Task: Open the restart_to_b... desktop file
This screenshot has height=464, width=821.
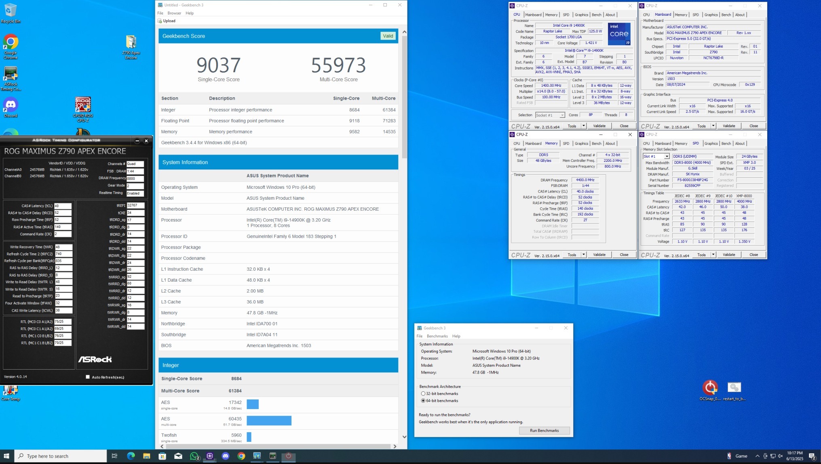Action: (734, 391)
